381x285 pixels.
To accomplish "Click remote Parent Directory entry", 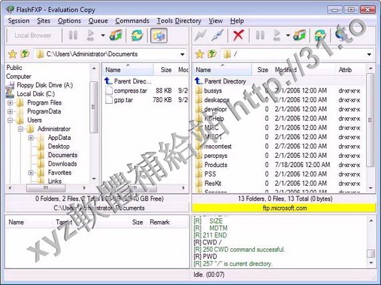I will point(225,81).
